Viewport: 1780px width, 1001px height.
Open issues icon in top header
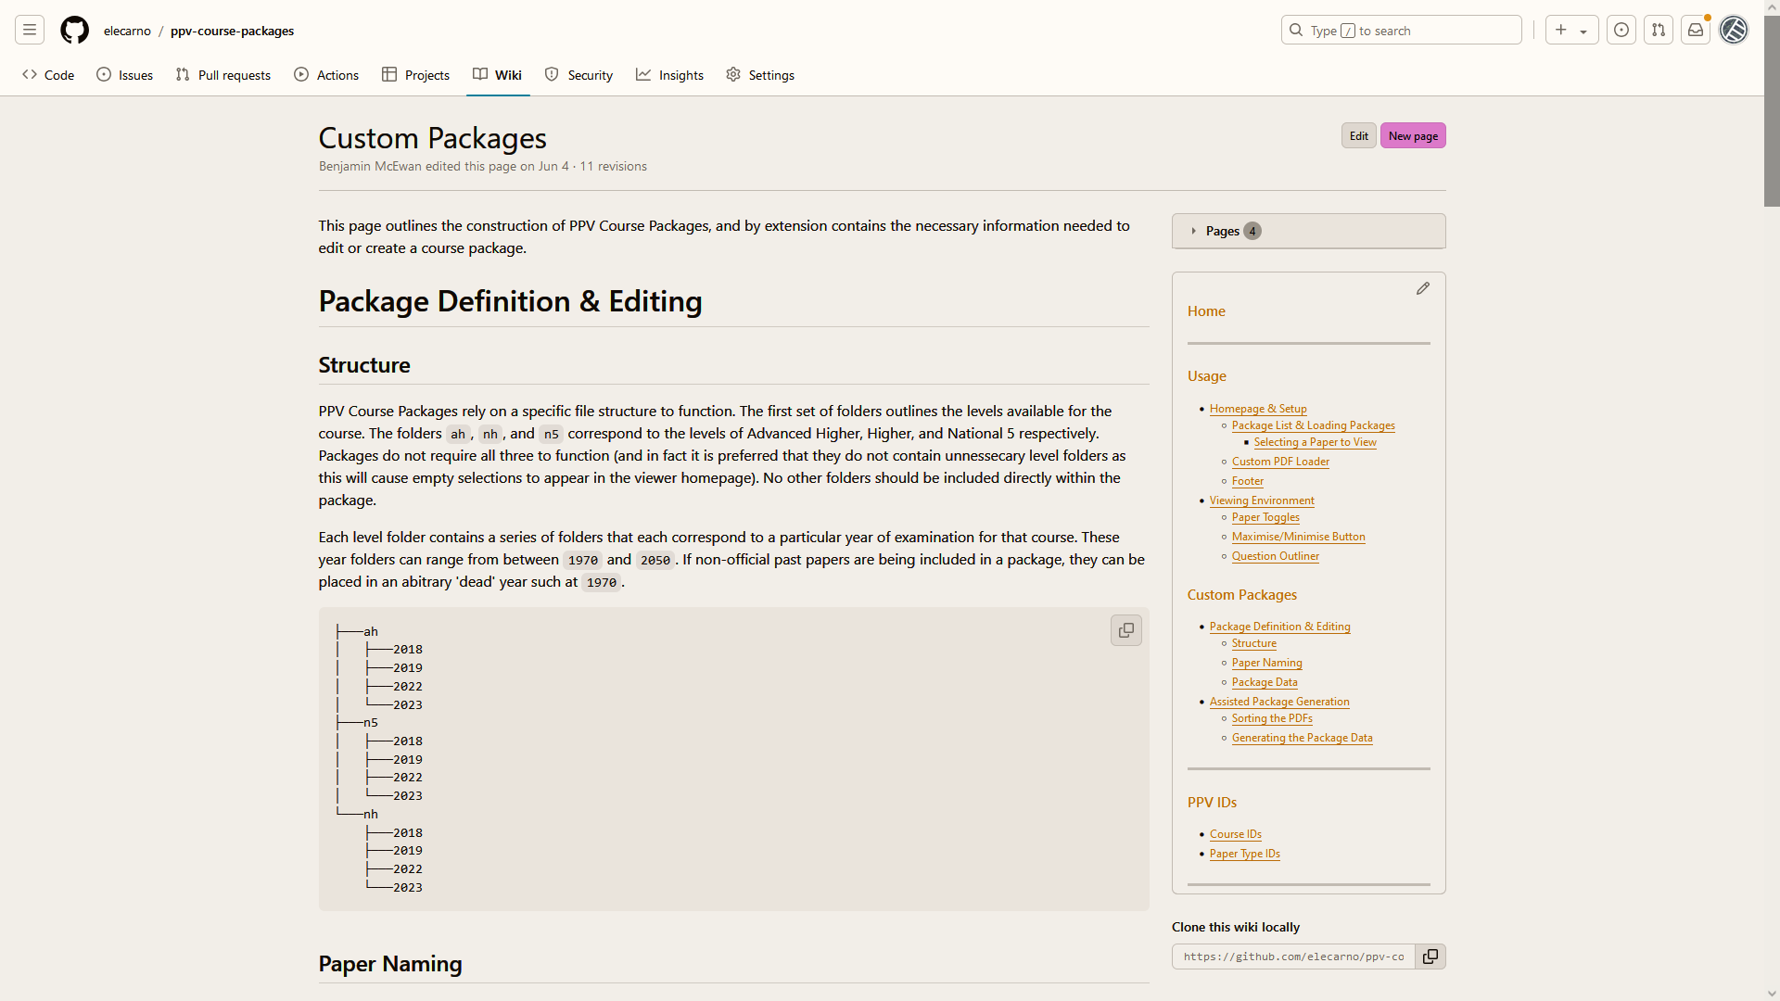tap(1621, 30)
